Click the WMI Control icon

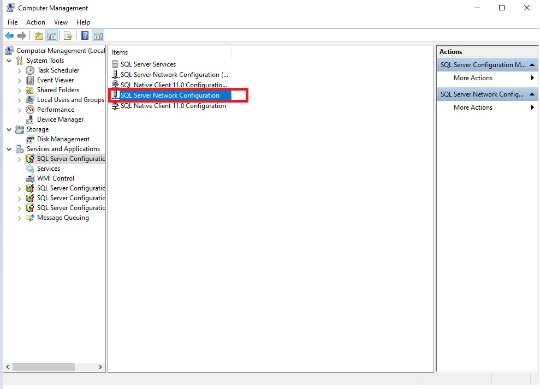31,178
